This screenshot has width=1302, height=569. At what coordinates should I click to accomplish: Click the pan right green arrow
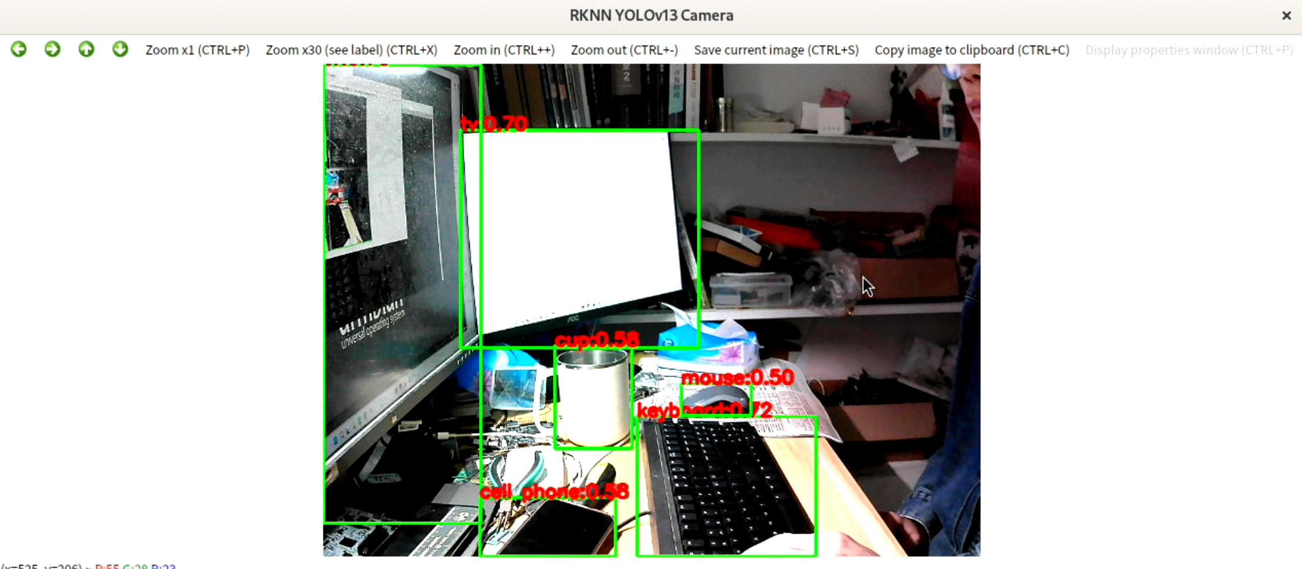click(52, 49)
